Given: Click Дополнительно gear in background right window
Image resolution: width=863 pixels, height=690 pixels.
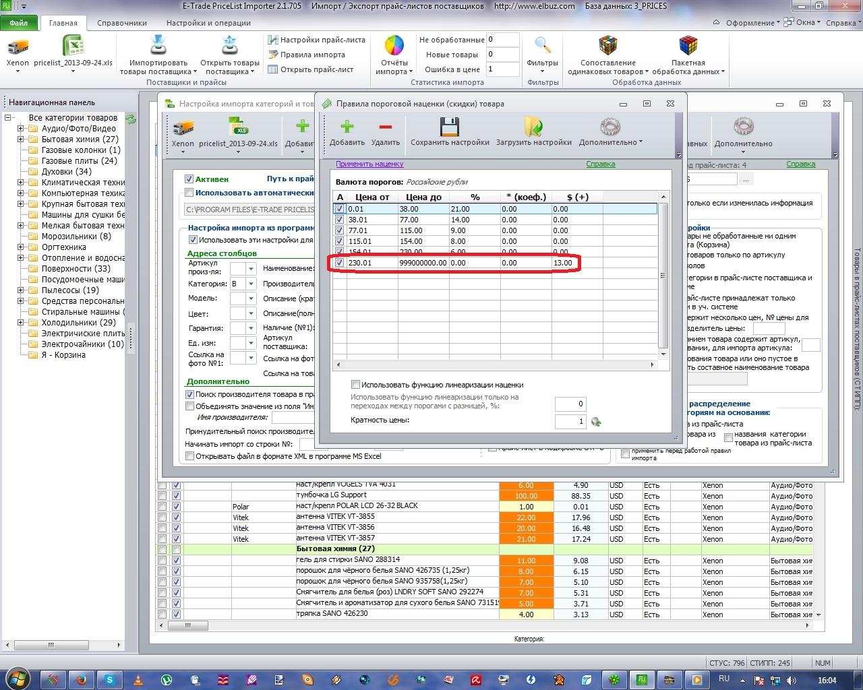Looking at the screenshot, I should (x=744, y=127).
